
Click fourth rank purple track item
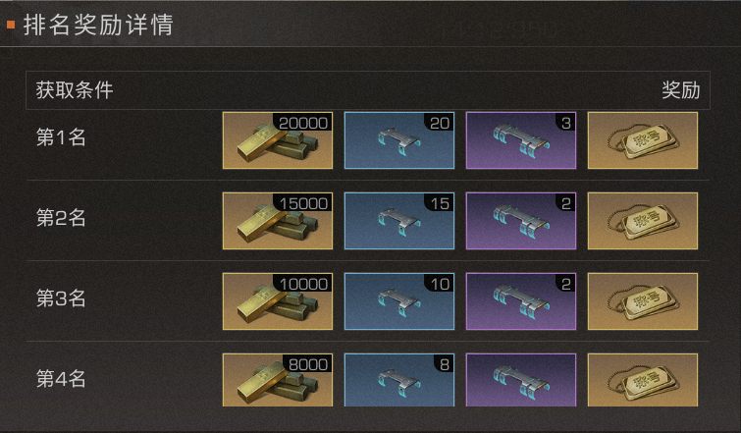[521, 380]
